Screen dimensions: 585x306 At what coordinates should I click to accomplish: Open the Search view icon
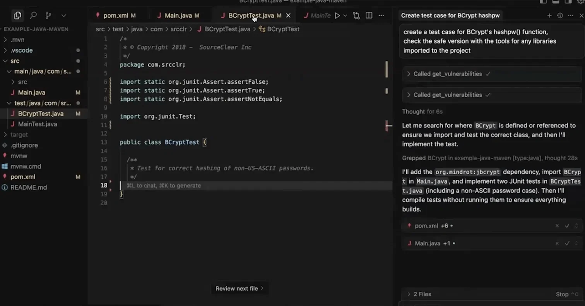(x=33, y=15)
